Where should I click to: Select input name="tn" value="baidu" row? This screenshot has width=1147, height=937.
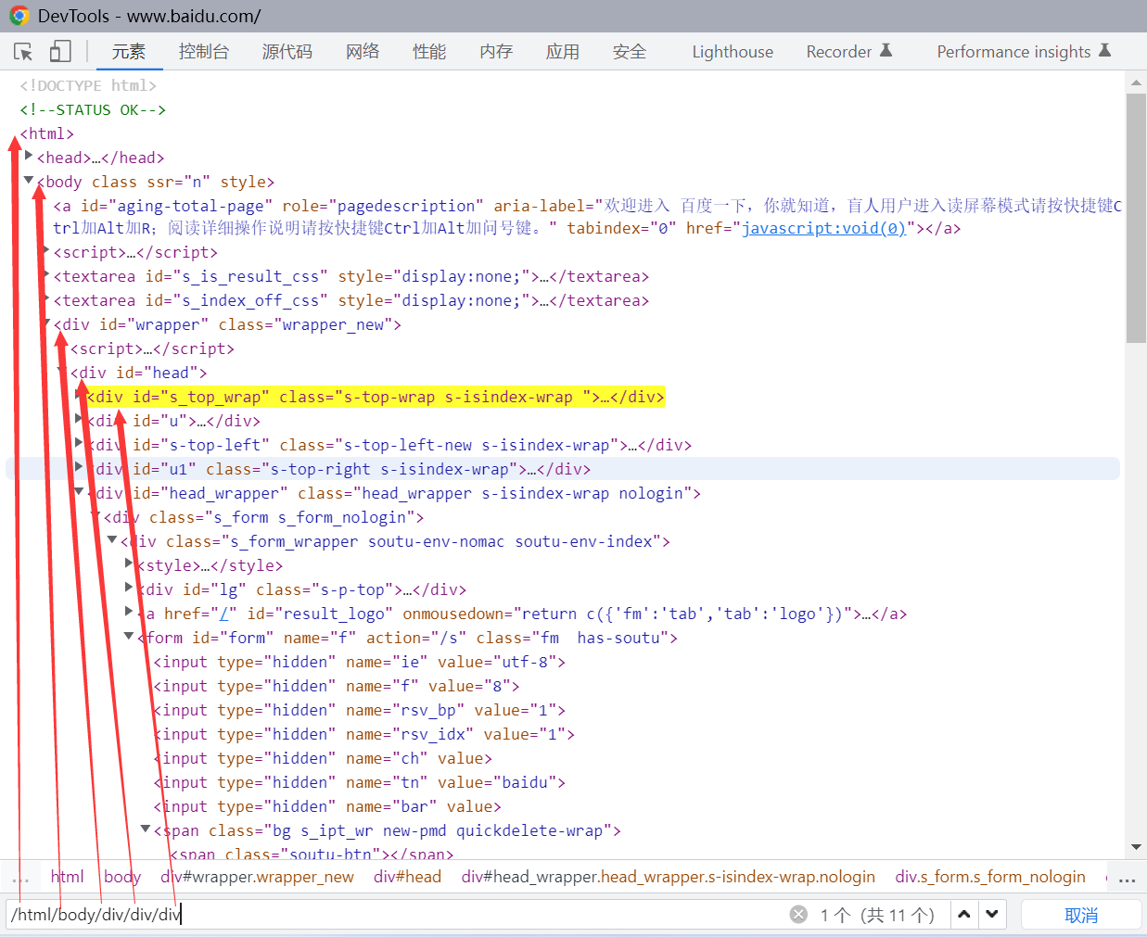360,782
